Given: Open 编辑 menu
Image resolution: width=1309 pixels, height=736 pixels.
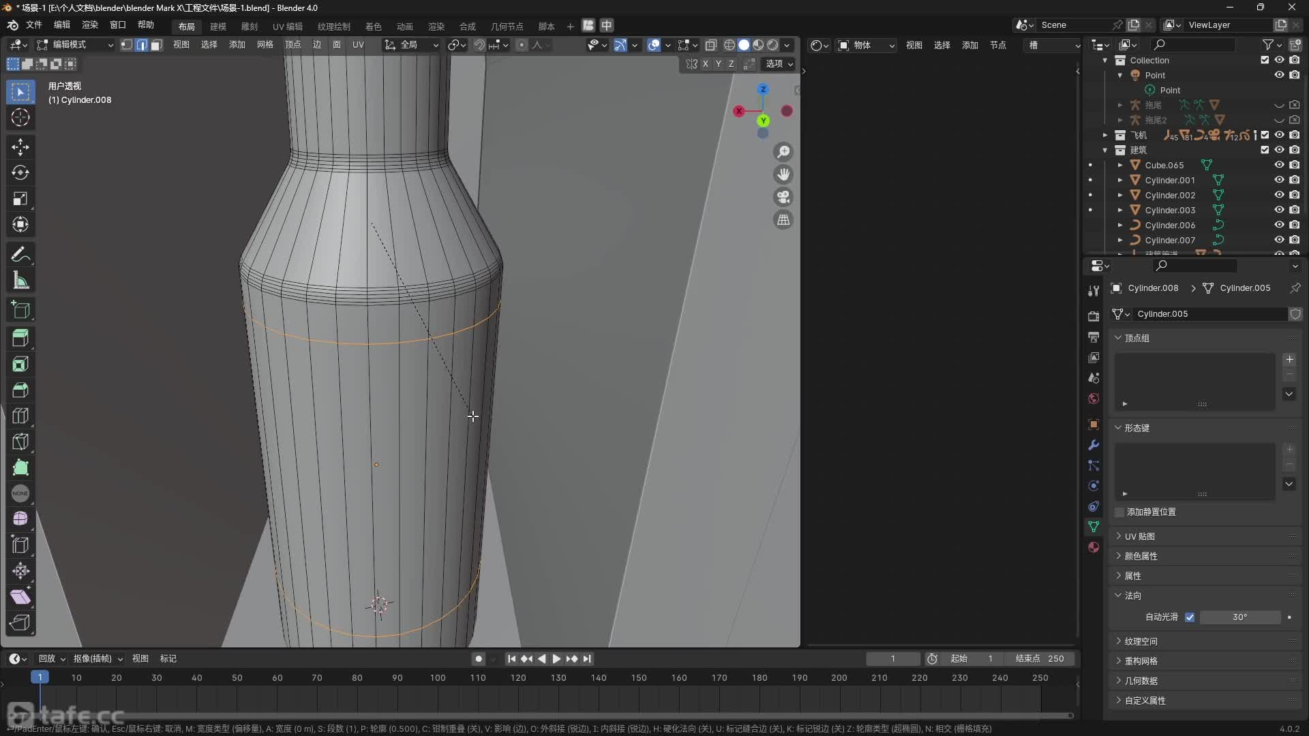Looking at the screenshot, I should pyautogui.click(x=62, y=25).
